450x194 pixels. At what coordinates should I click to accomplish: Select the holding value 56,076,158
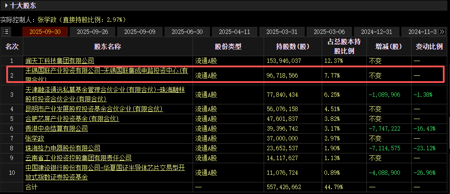[282, 109]
